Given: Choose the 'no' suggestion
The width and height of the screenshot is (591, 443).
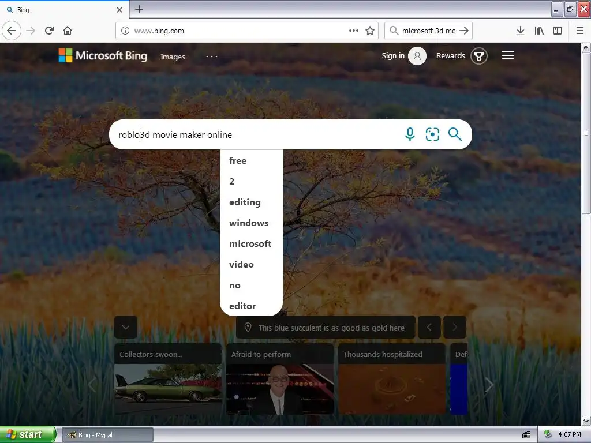Looking at the screenshot, I should coord(251,285).
